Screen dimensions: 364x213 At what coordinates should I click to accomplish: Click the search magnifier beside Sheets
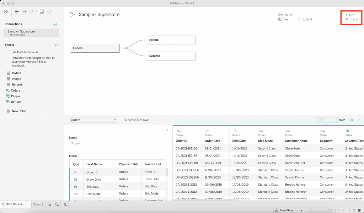tap(56, 45)
